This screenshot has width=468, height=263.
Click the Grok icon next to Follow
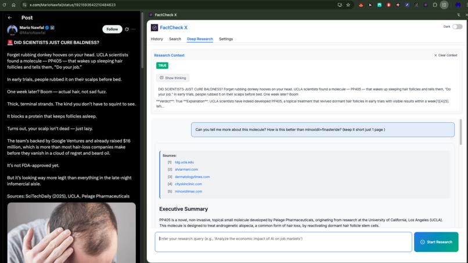127,29
